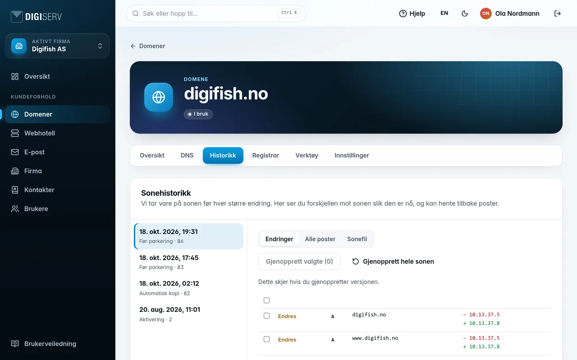Open the Innstillinger tab
This screenshot has height=360, width=577.
352,155
